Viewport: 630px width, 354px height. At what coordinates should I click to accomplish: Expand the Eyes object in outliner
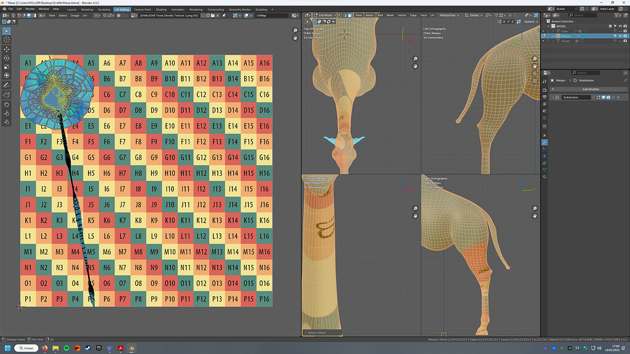pos(553,31)
